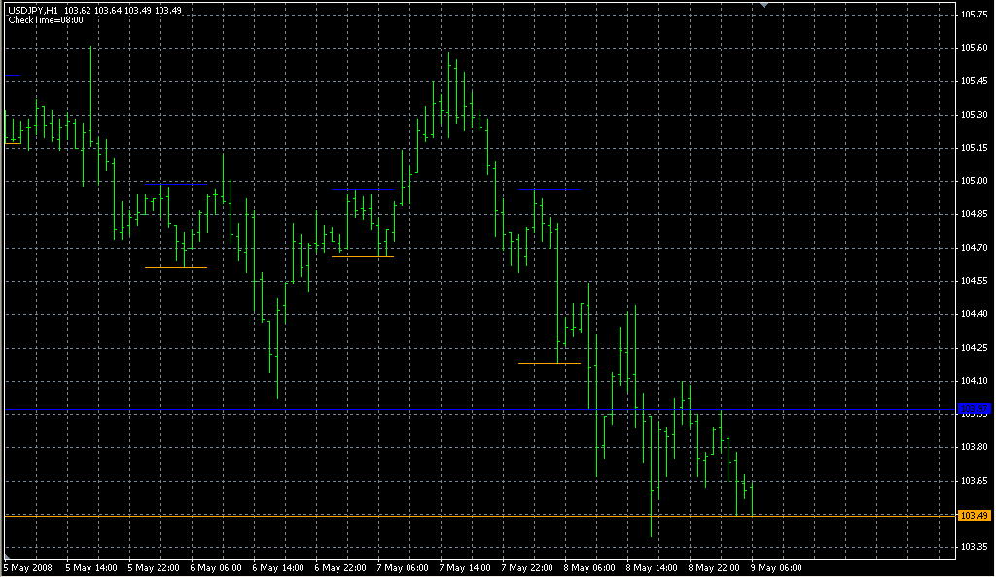Click the 104.40 price scale value
996x577 pixels.
point(975,314)
